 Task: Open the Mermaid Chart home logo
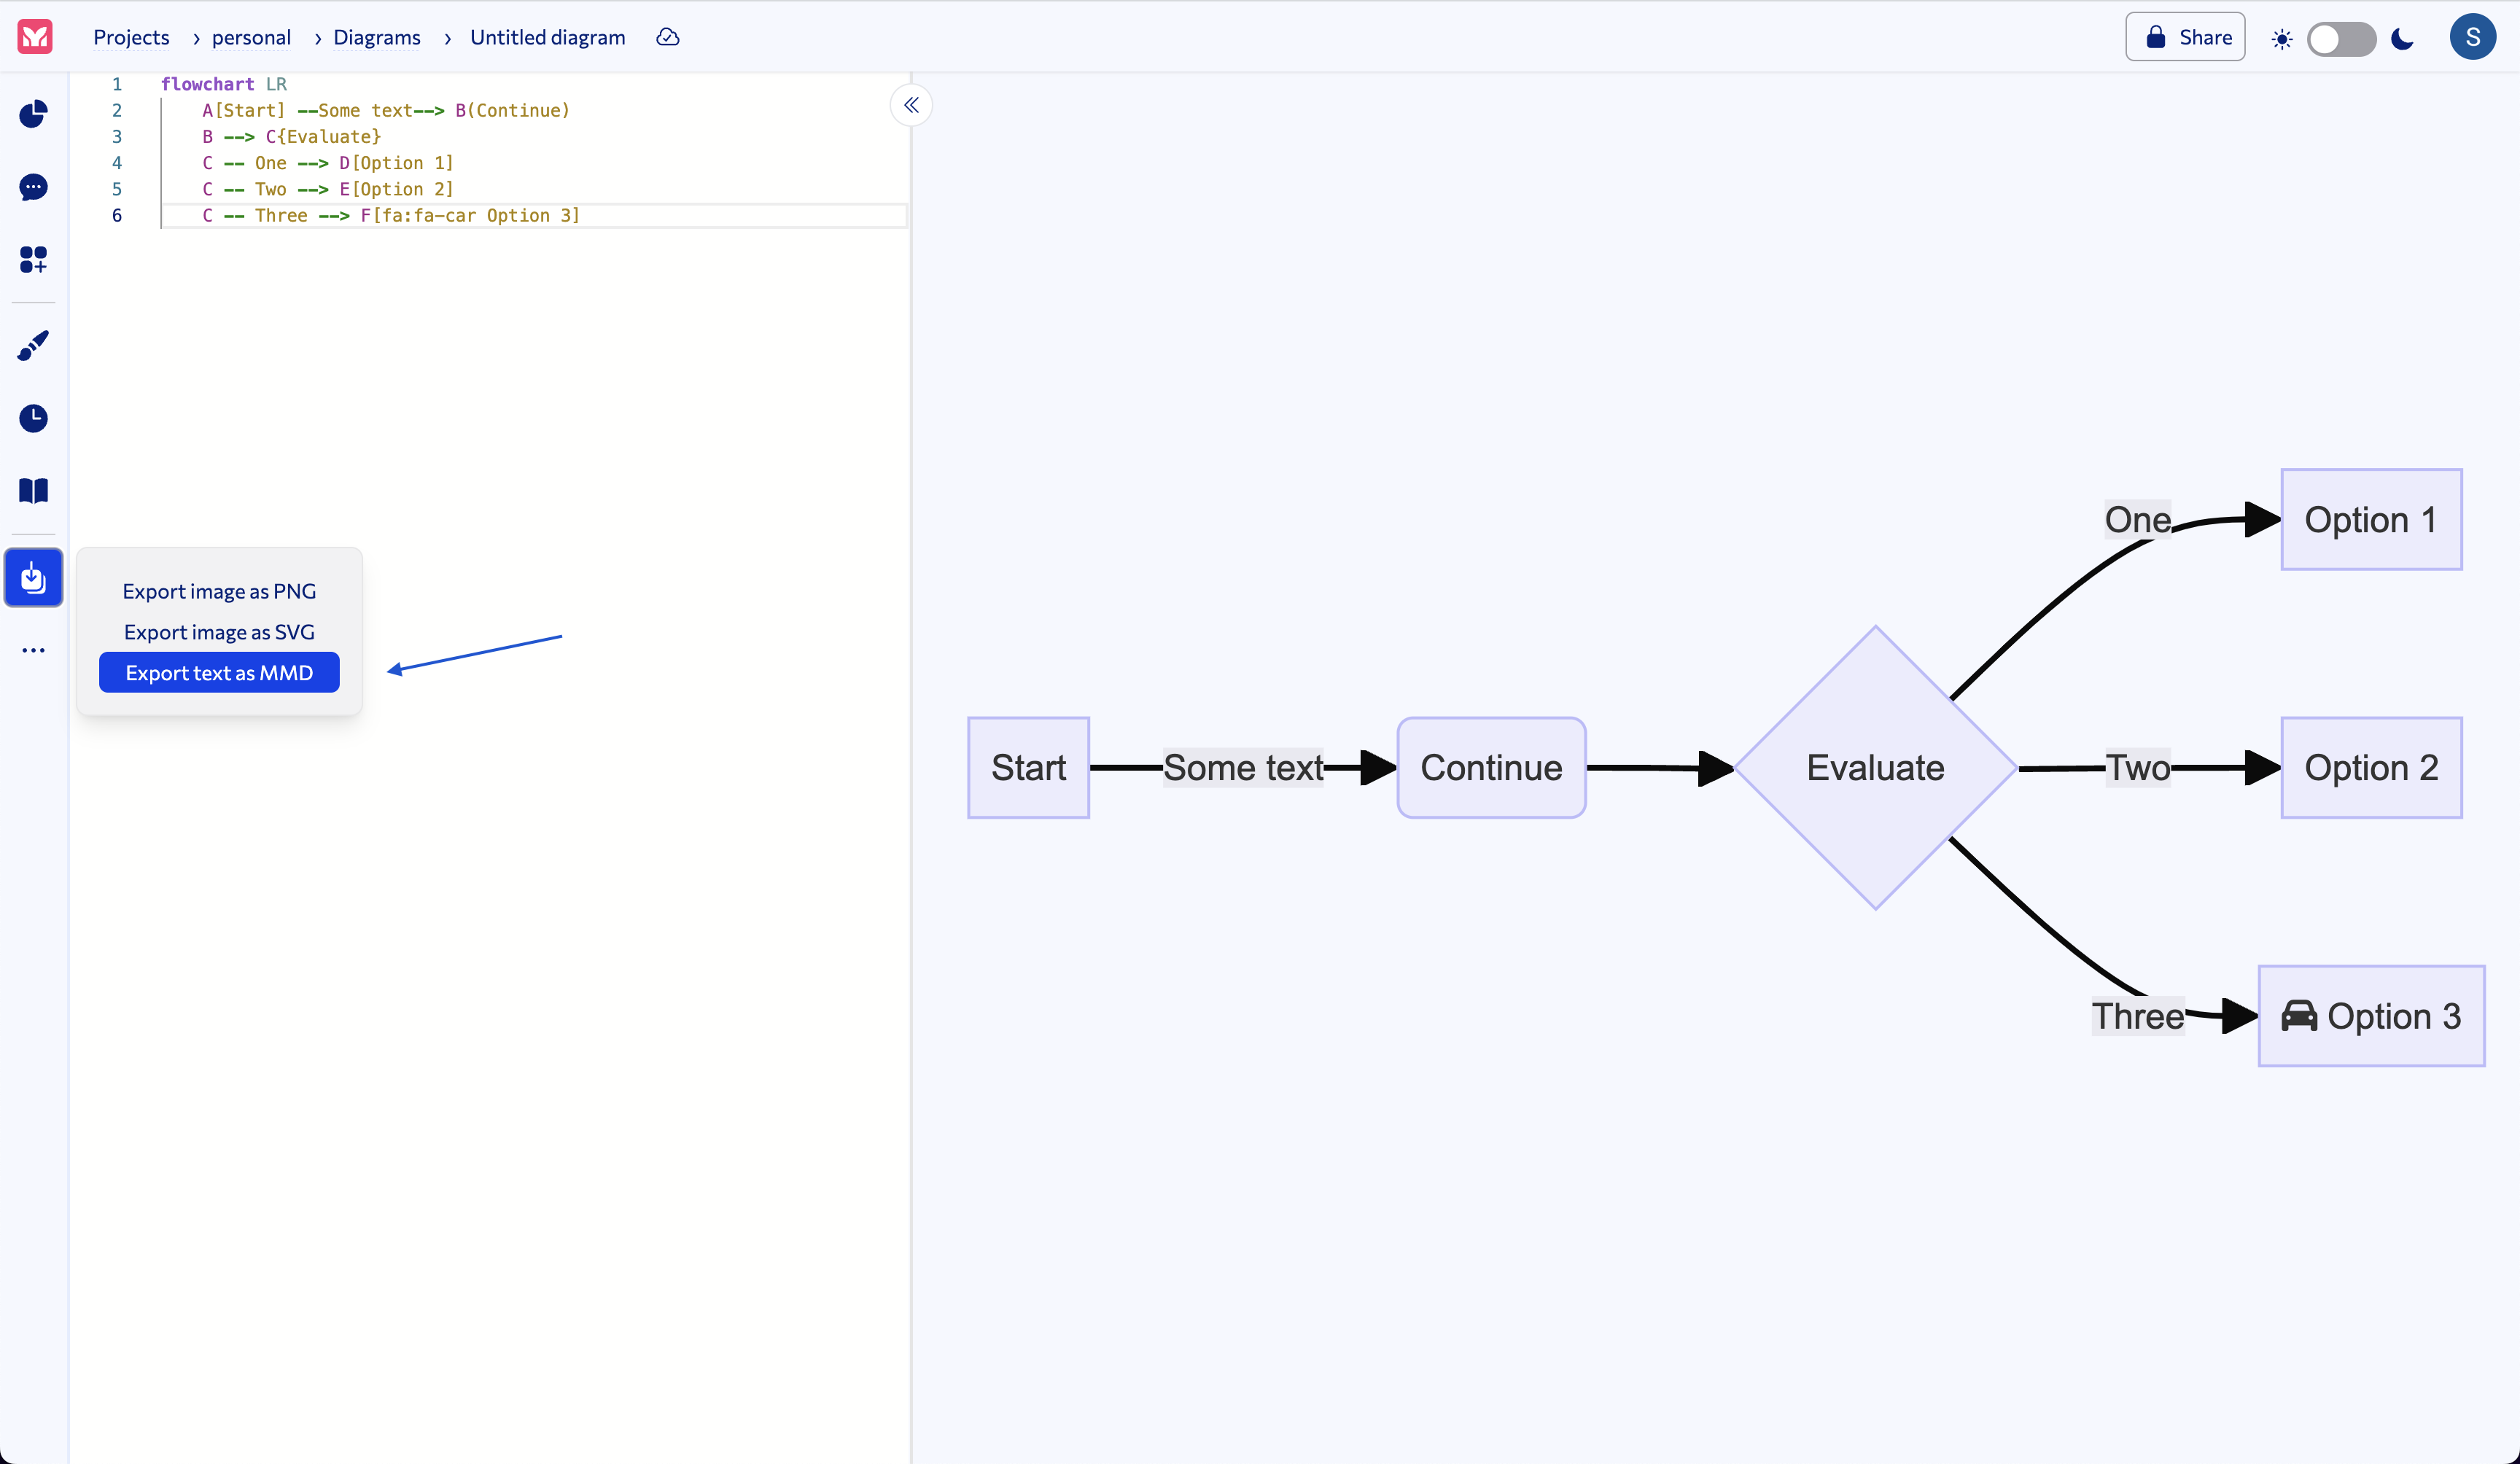point(34,37)
